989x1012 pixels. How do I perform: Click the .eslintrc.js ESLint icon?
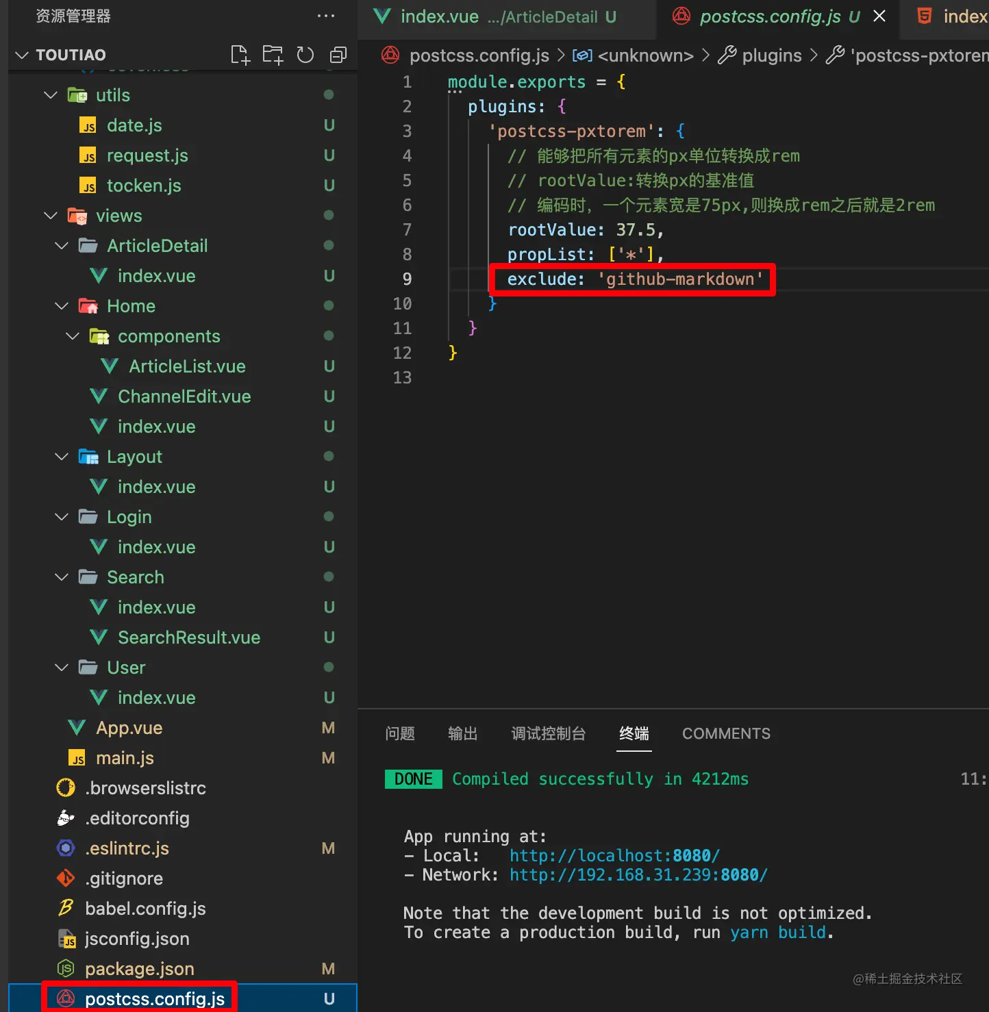(x=66, y=848)
